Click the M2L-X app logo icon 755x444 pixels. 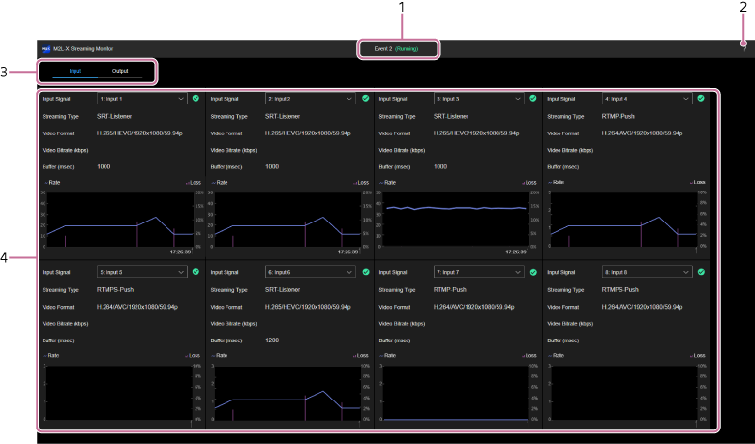(x=45, y=47)
